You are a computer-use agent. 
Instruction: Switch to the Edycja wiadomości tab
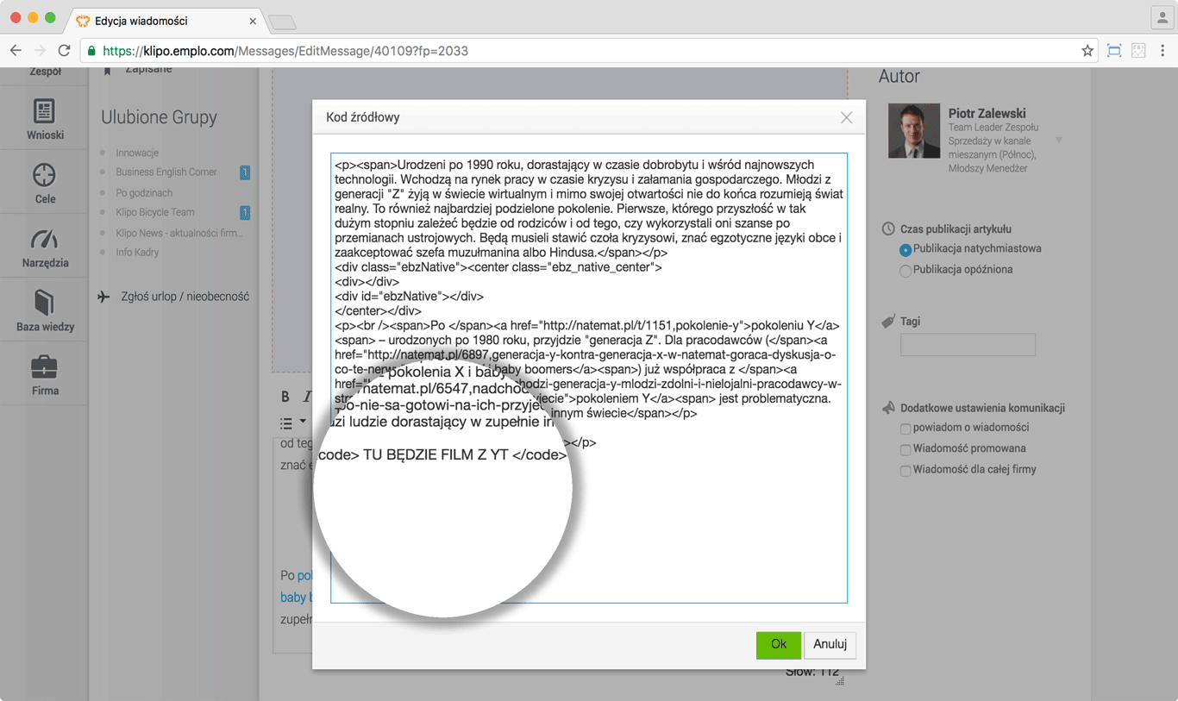coord(168,21)
